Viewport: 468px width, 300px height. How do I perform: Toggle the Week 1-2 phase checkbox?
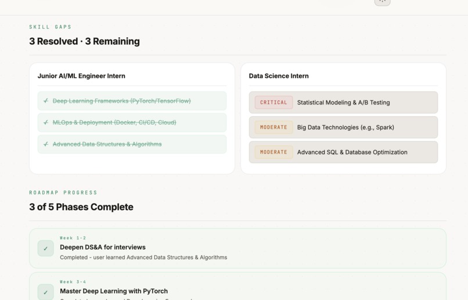pyautogui.click(x=46, y=248)
